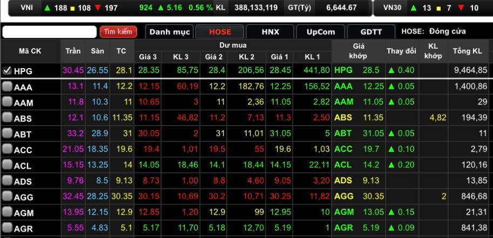Image resolution: width=493 pixels, height=238 pixels.
Task: Click the VNI index label
Action: pyautogui.click(x=26, y=8)
